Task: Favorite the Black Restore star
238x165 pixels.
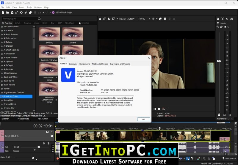Action: [x=2, y=85]
